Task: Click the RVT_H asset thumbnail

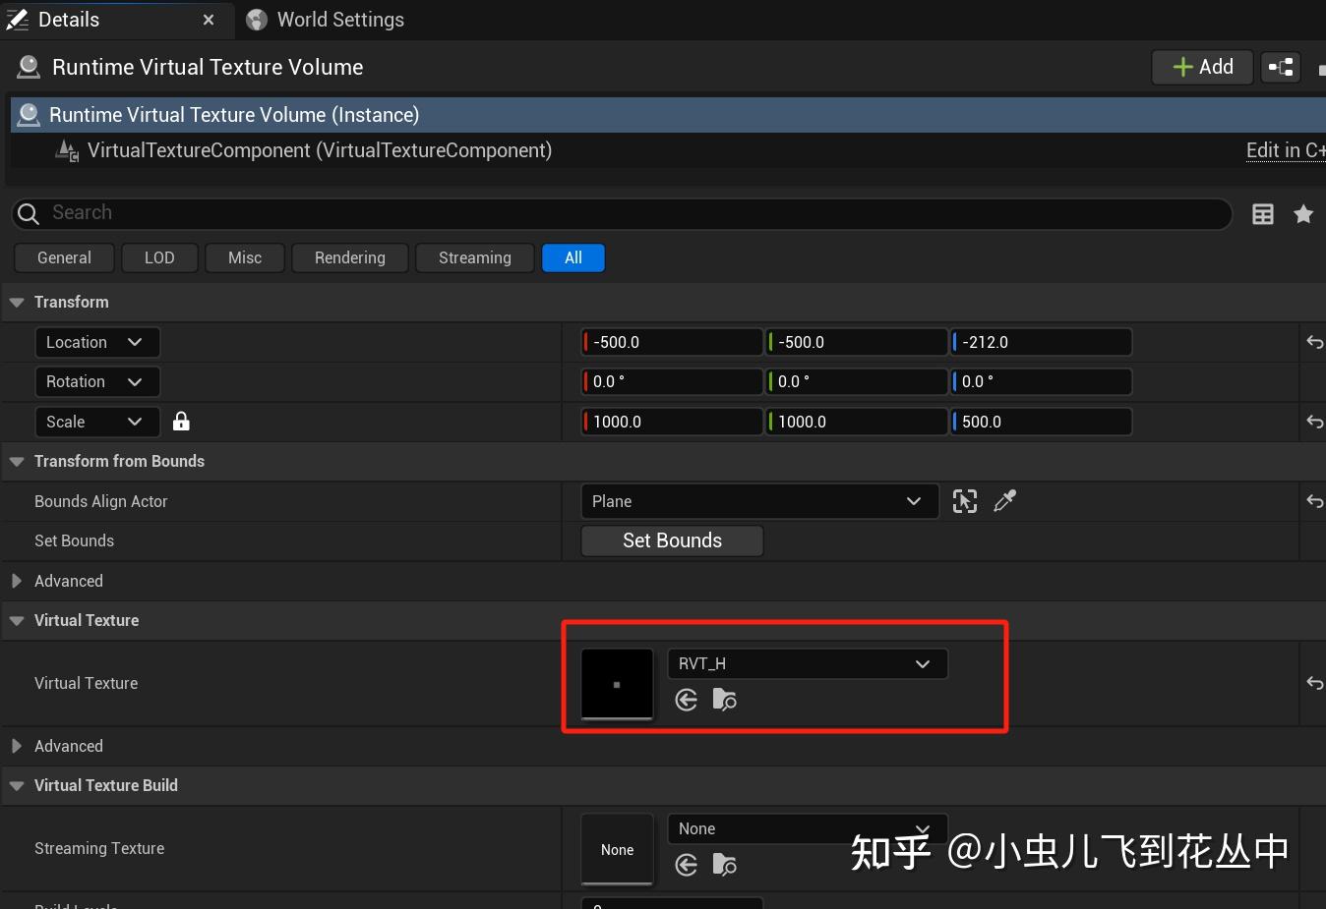Action: [617, 684]
